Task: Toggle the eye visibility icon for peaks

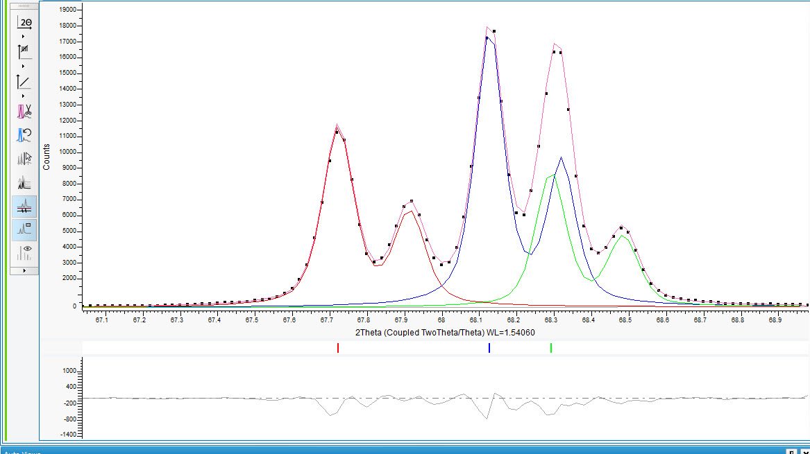Action: tap(24, 252)
